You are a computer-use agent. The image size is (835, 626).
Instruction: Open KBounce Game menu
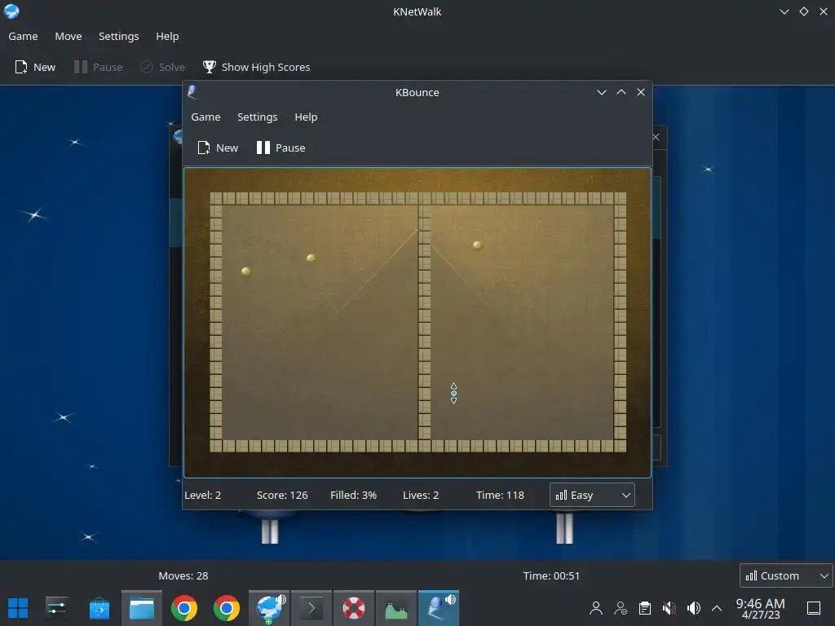(205, 117)
